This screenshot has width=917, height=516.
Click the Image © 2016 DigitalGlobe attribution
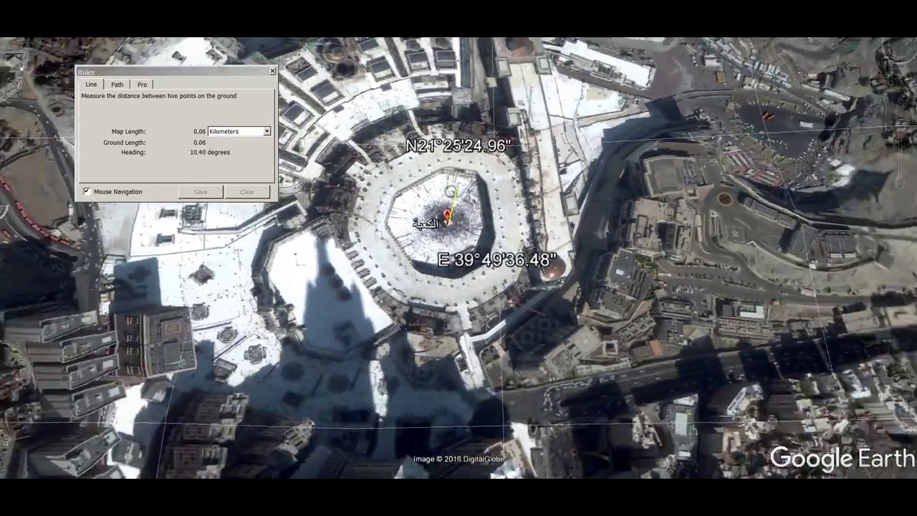coord(458,459)
